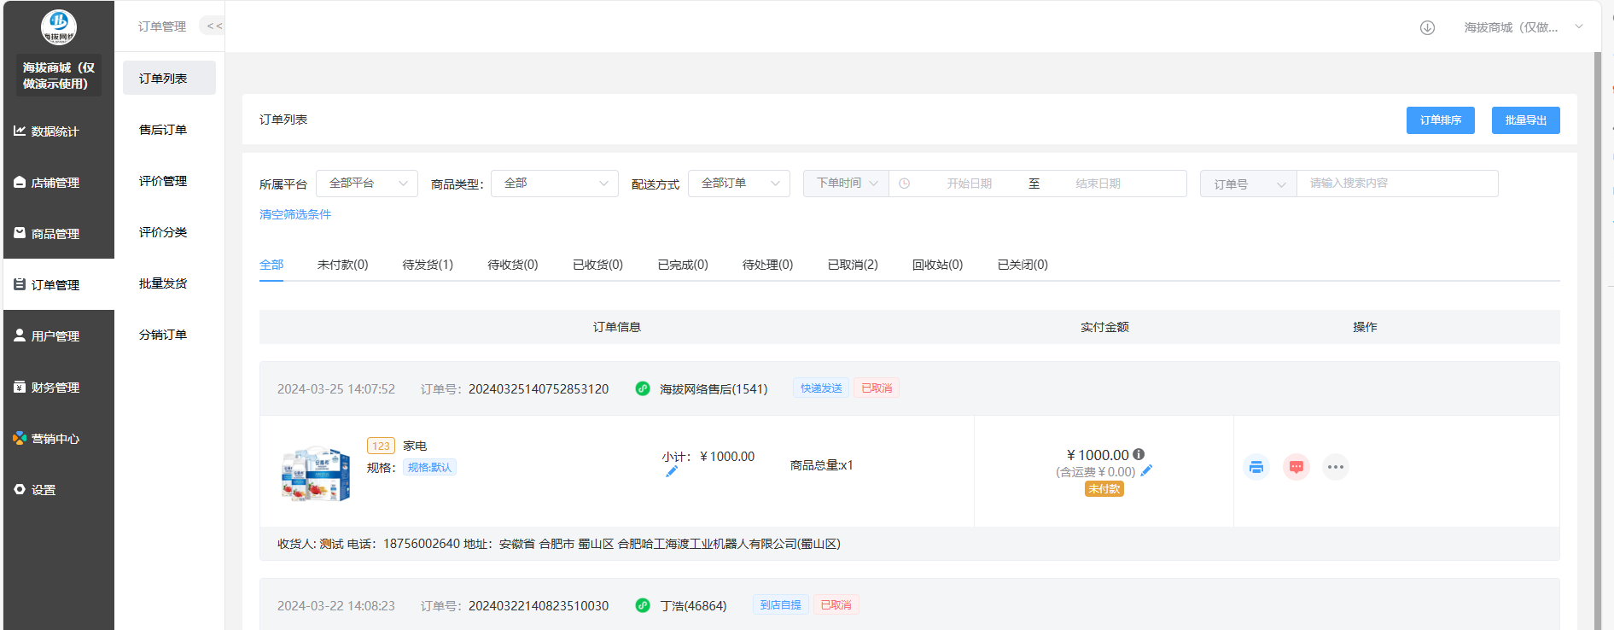This screenshot has width=1614, height=630.
Task: Click the milk product thumbnail of the 家电 order
Action: (x=315, y=474)
